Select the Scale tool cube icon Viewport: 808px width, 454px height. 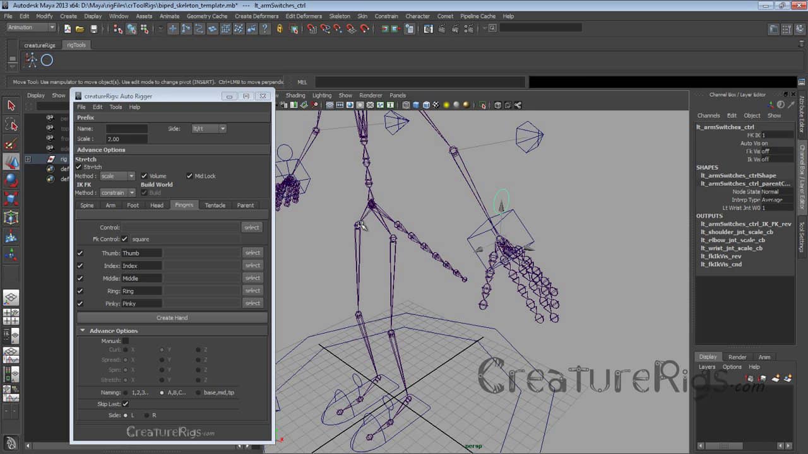tap(11, 200)
